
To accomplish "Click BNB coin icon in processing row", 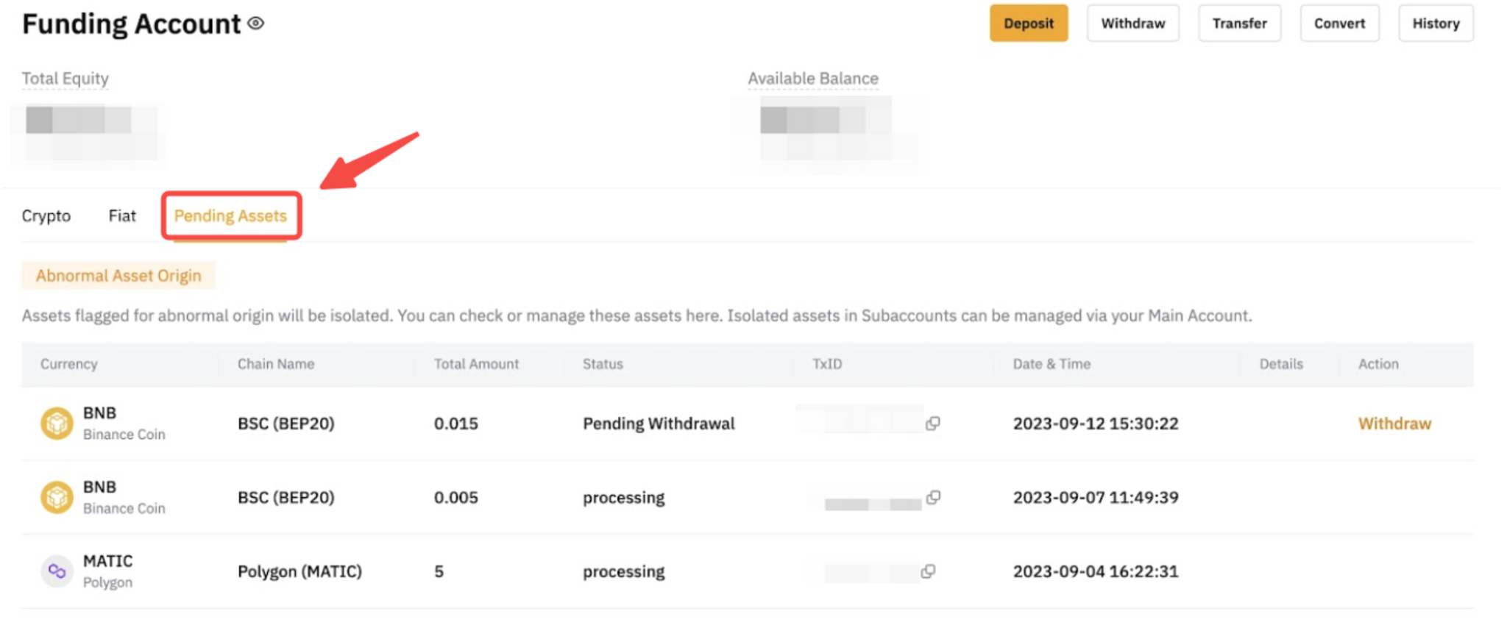I will [x=57, y=498].
